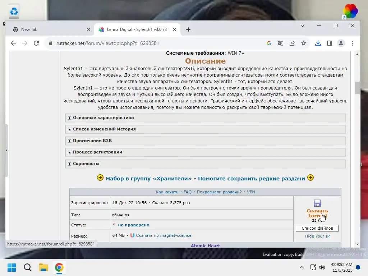The width and height of the screenshot is (368, 276).
Task: Click the Описание heading
Action: point(205,61)
